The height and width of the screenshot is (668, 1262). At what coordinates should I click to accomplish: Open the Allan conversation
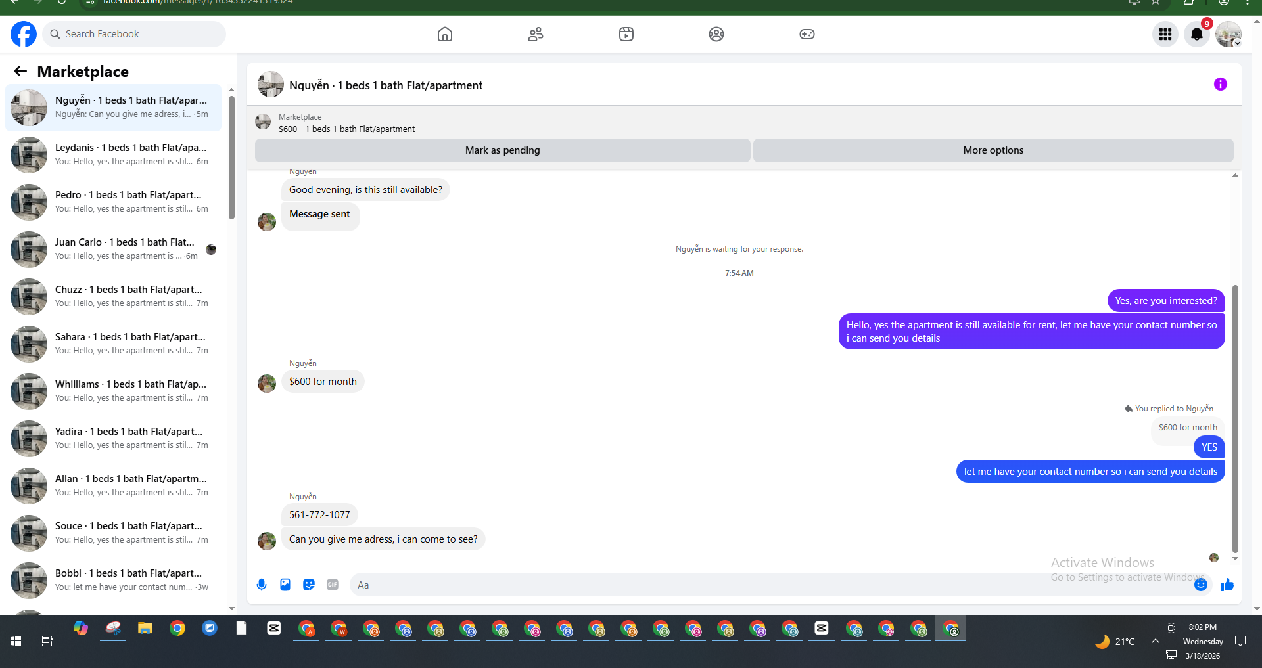(x=113, y=486)
